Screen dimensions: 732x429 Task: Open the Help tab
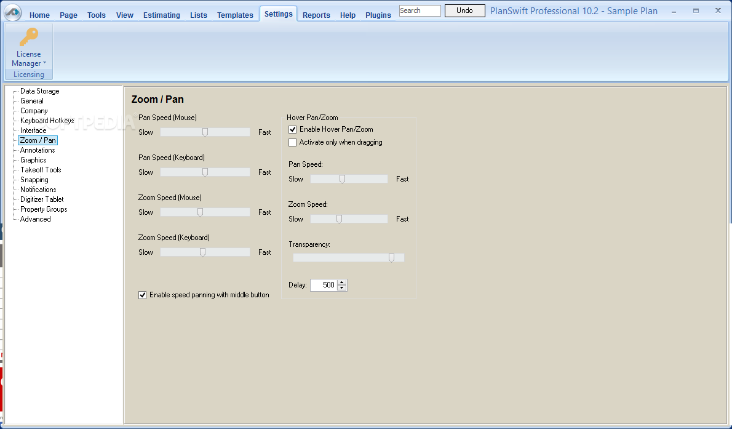348,15
